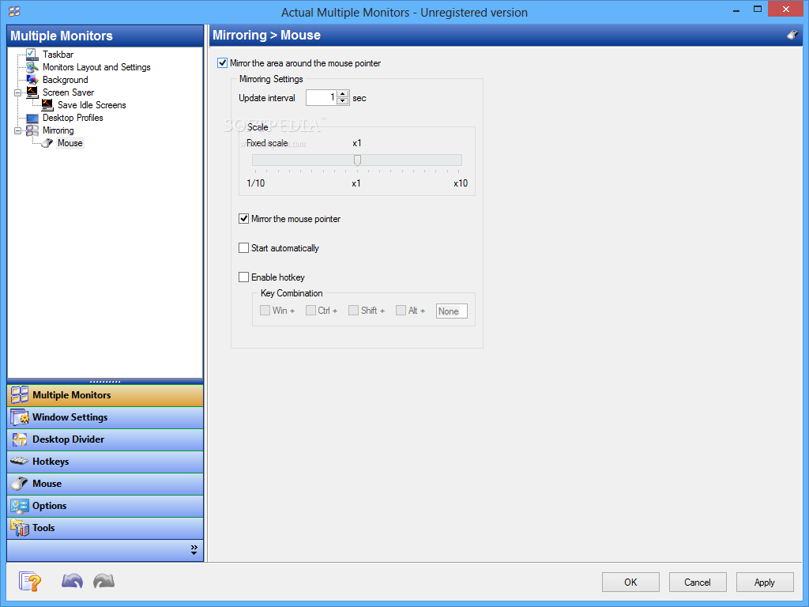809x607 pixels.
Task: Uncheck Mirror the area around mouse pointer
Action: point(222,63)
